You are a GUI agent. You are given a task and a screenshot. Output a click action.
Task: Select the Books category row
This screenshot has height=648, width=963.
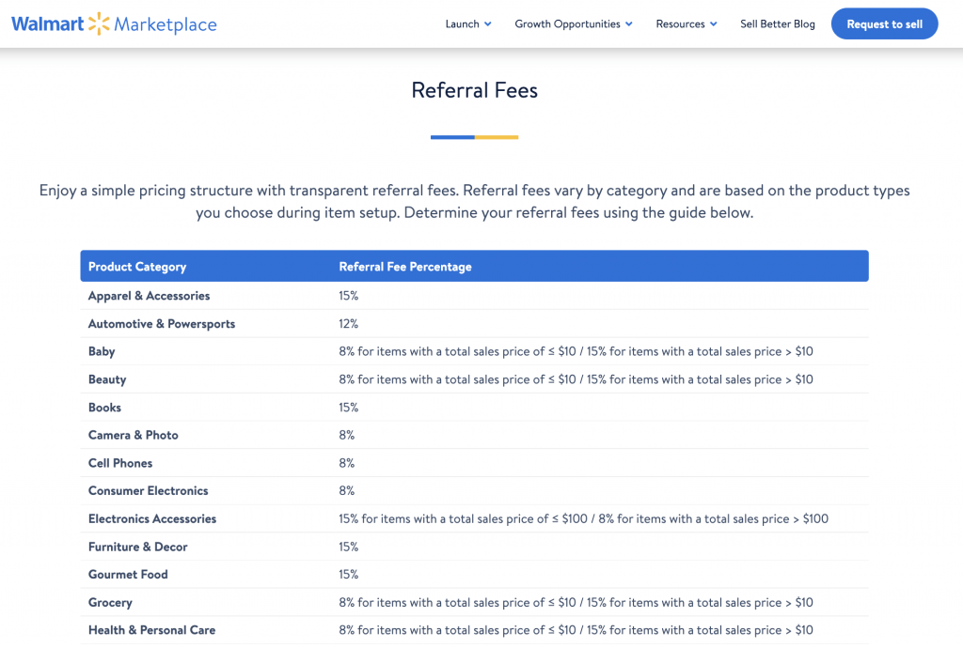(x=104, y=408)
